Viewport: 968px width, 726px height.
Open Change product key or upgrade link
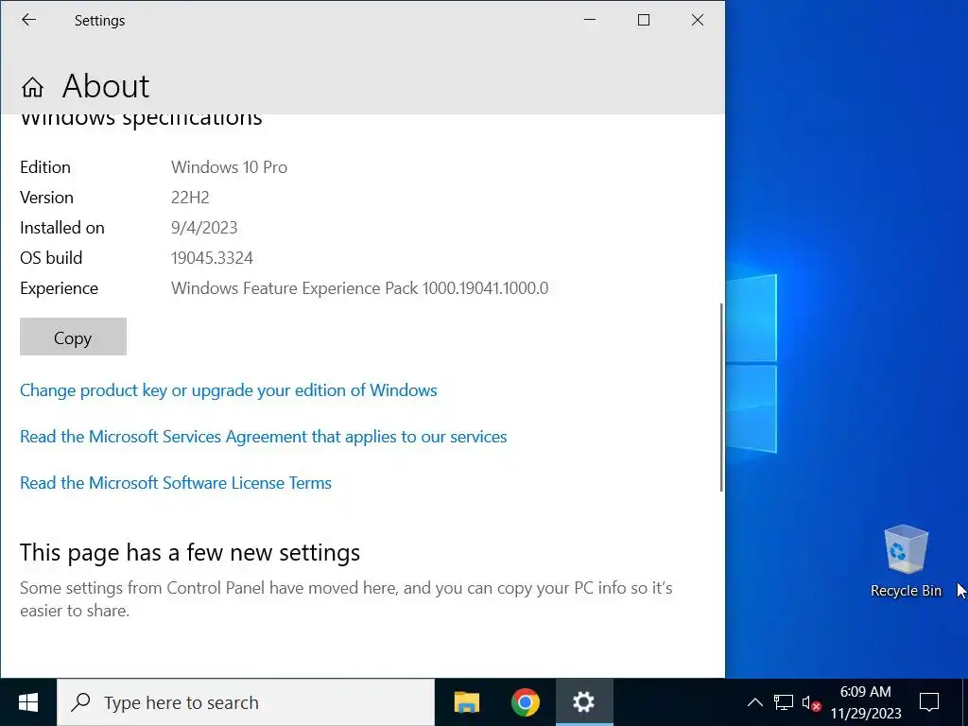(229, 390)
